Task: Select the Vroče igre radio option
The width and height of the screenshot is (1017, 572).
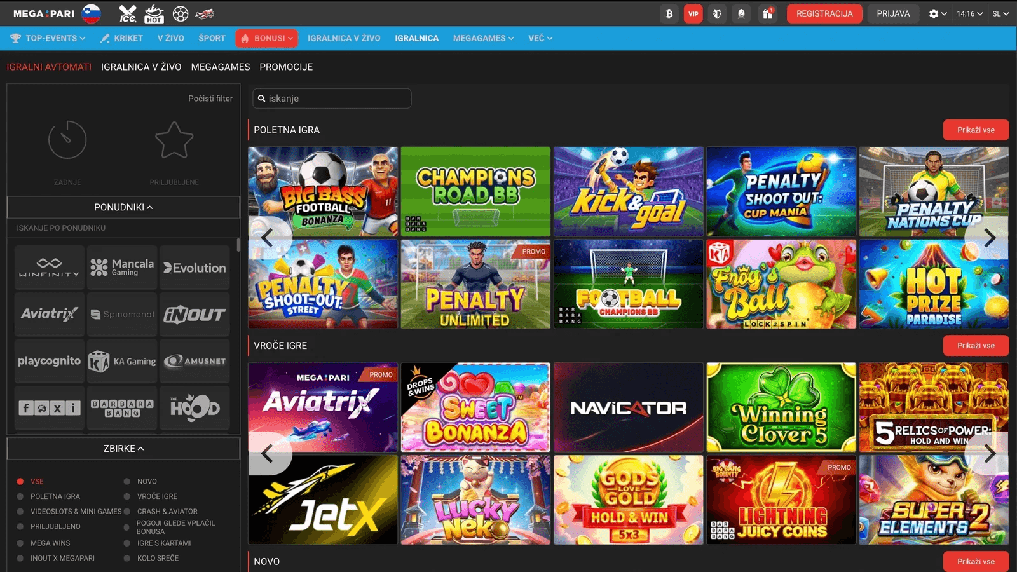Action: click(x=151, y=496)
